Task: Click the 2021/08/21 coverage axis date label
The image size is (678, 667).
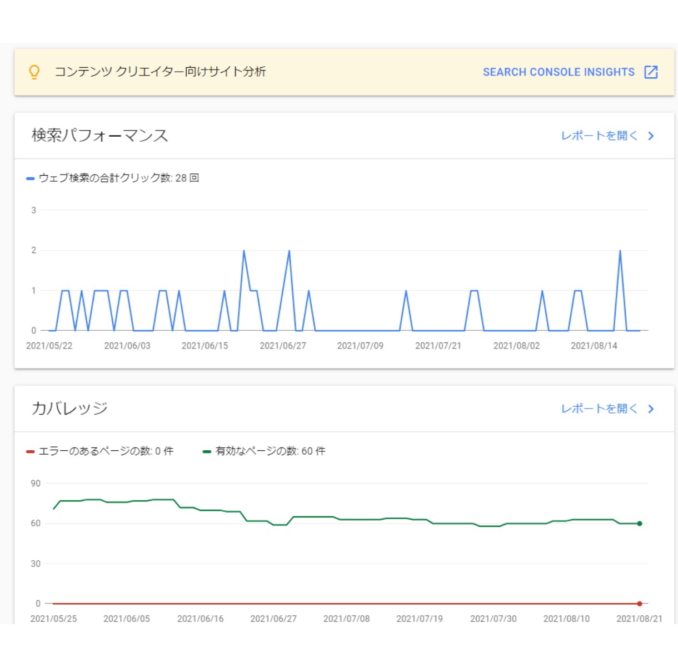Action: [x=640, y=619]
